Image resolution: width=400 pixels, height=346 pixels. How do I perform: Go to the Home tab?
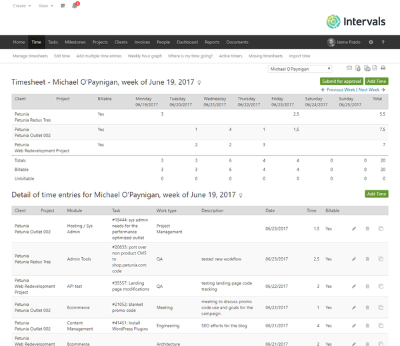coord(19,42)
